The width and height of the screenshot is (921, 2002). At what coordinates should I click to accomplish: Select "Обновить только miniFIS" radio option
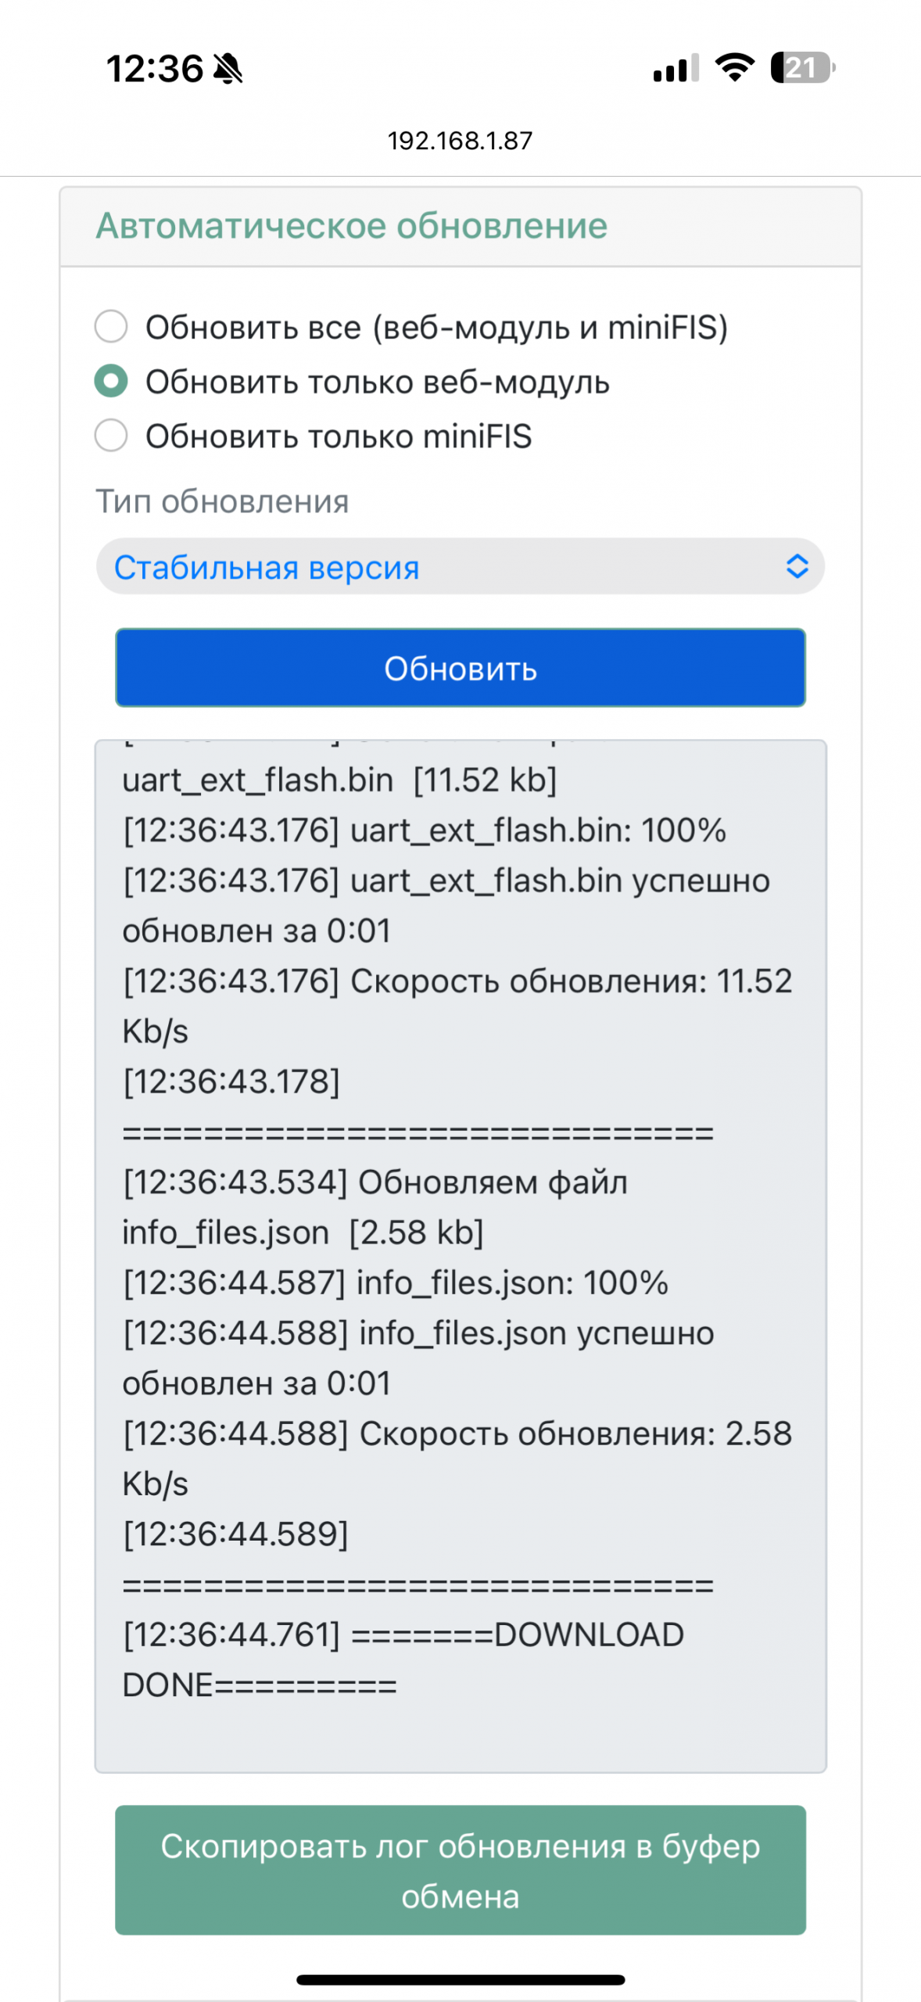point(111,436)
